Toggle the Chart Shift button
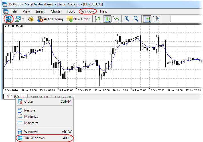The image size is (203, 142). [x=156, y=19]
